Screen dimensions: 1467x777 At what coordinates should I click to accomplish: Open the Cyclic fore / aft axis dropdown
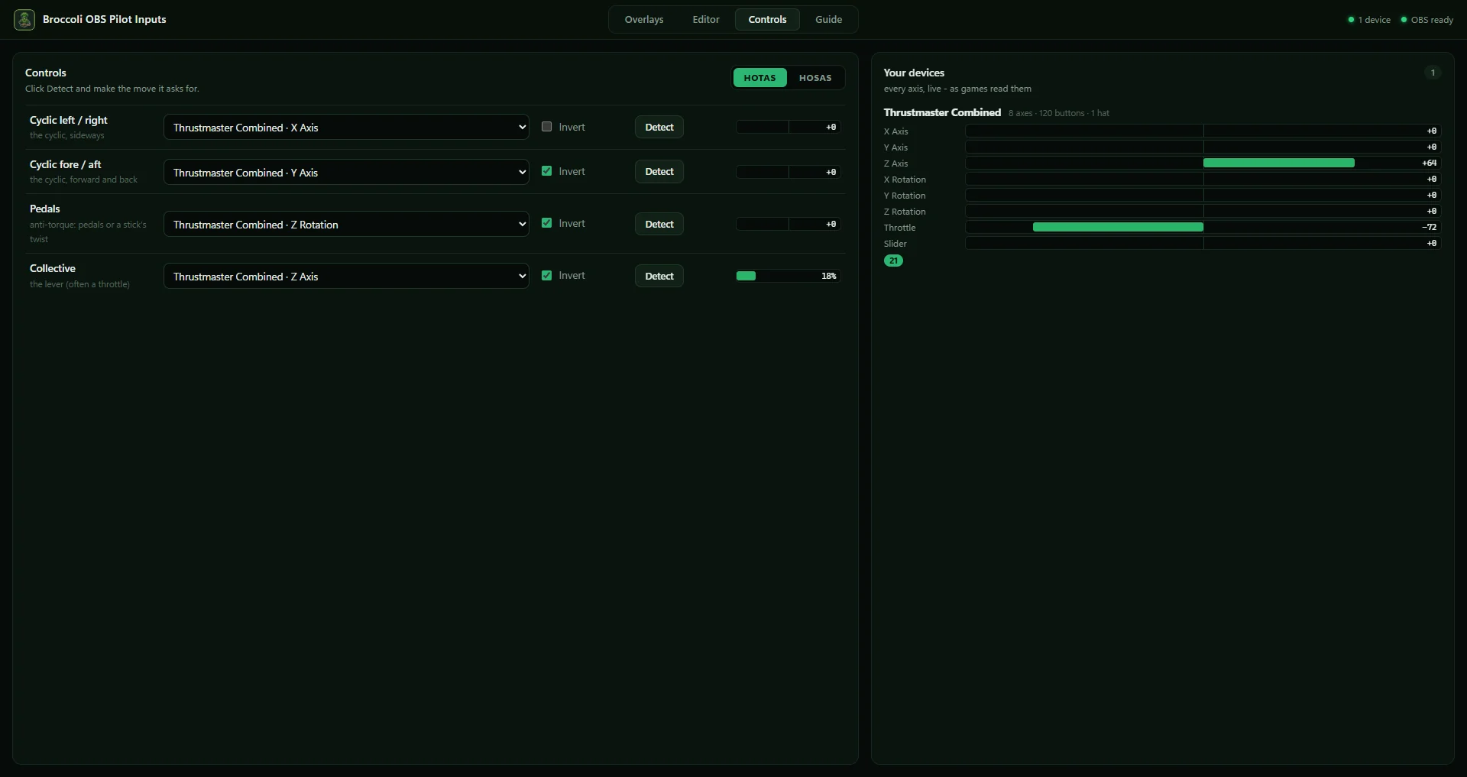pyautogui.click(x=346, y=172)
